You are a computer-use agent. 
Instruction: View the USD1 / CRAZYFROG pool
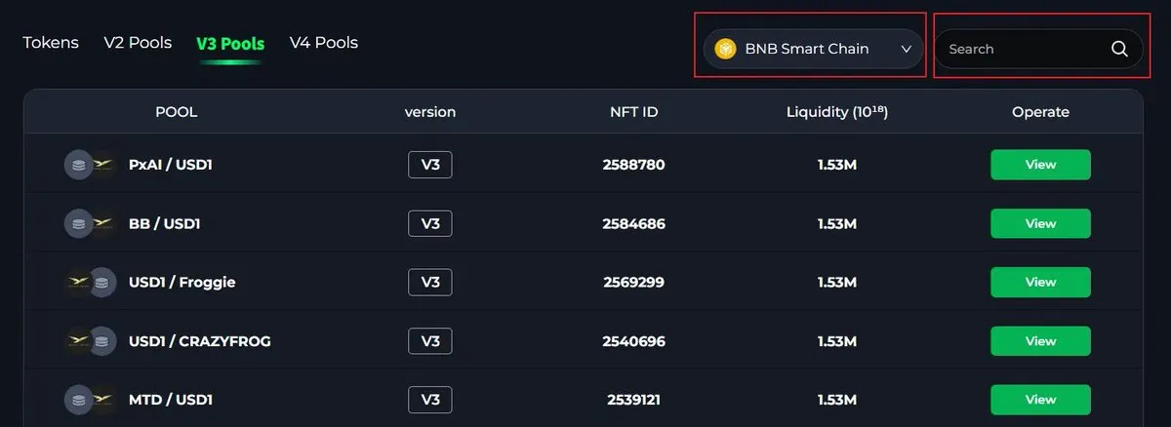[1040, 341]
